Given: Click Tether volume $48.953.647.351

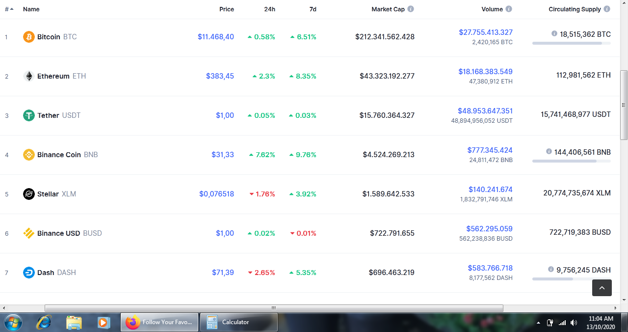Looking at the screenshot, I should 485,111.
